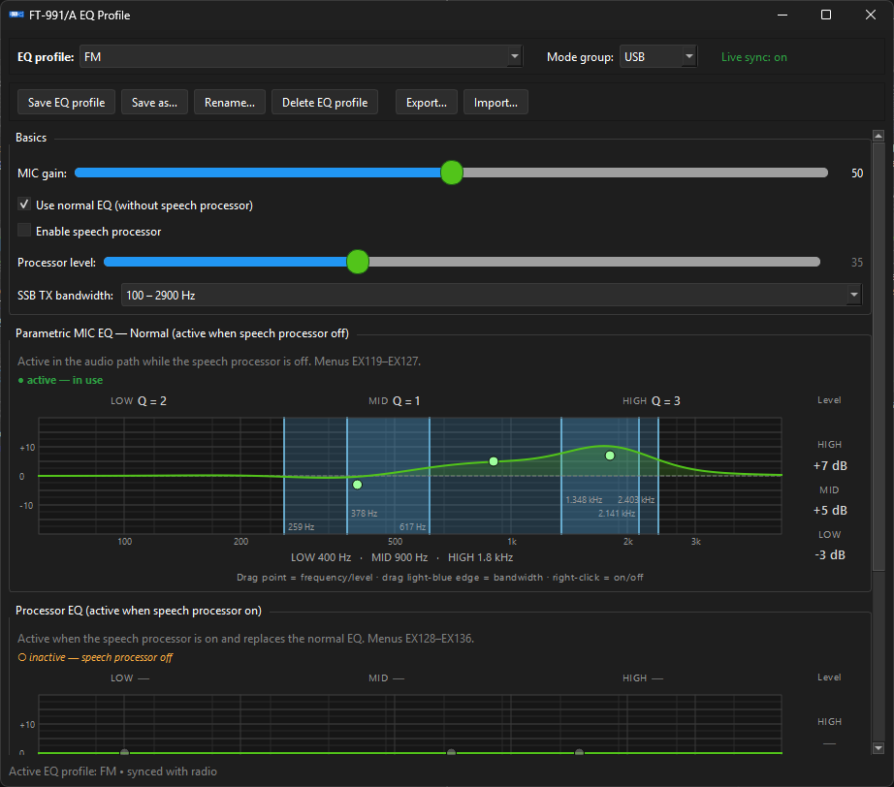Click the LOW -3 dB level value
The height and width of the screenshot is (787, 894).
click(830, 554)
